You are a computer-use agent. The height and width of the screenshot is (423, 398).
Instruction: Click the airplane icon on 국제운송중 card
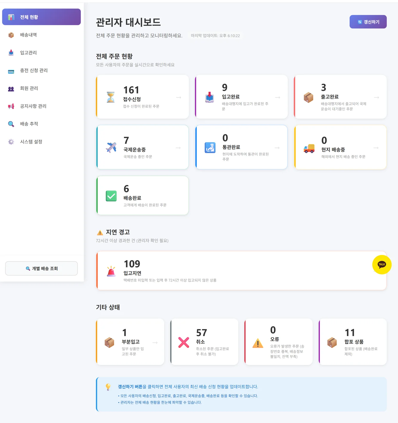pyautogui.click(x=111, y=147)
